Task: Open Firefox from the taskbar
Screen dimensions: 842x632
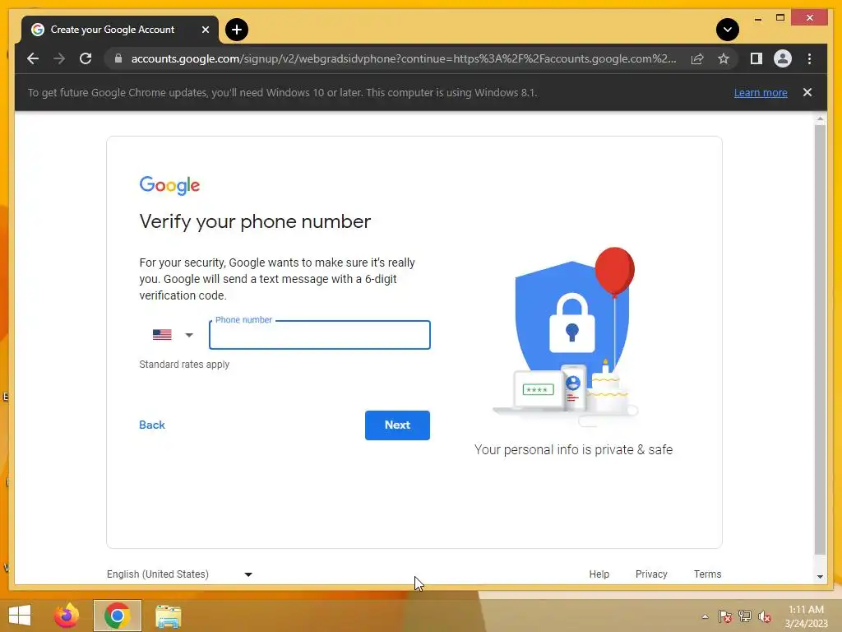Action: point(67,616)
